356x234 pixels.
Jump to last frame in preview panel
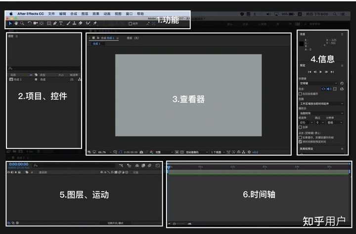tap(332, 72)
